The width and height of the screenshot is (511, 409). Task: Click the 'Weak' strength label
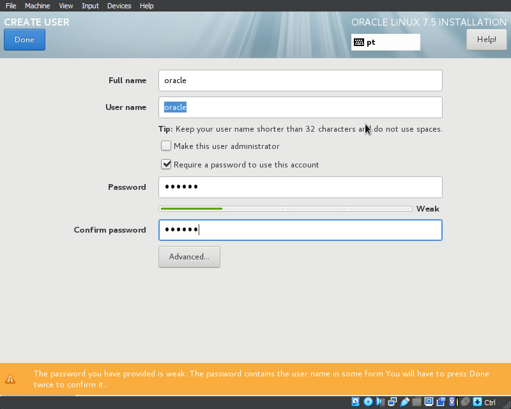[427, 209]
